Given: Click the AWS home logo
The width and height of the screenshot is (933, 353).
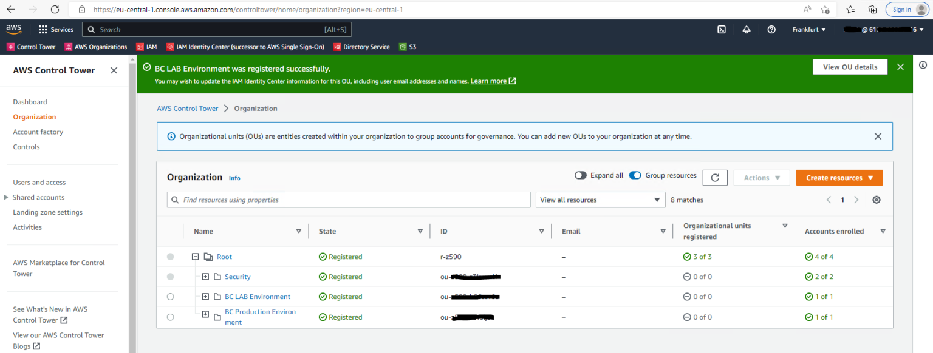Looking at the screenshot, I should click(x=13, y=29).
